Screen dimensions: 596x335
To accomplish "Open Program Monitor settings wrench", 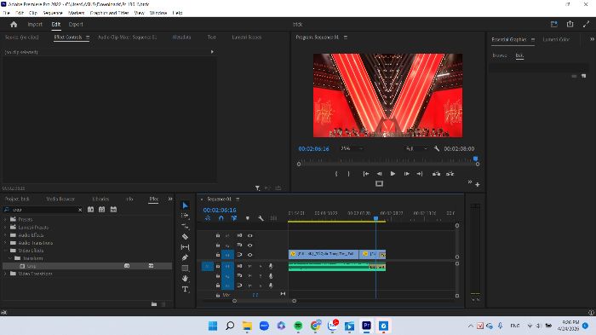I will click(436, 148).
